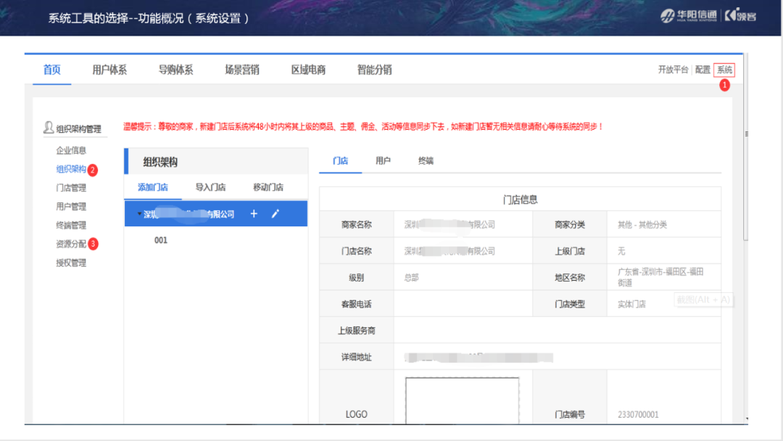Select 组织架构 in the sidebar
This screenshot has width=783, height=441.
coord(71,169)
